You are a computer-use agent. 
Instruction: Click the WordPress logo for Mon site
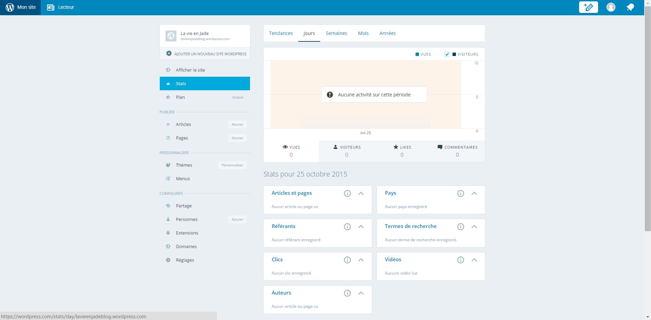(x=10, y=7)
